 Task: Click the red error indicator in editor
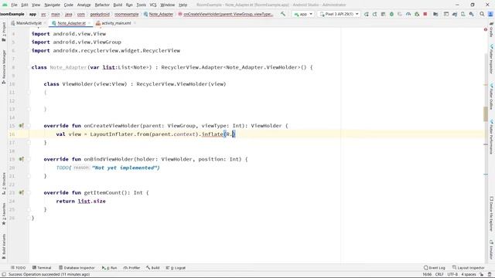486,29
